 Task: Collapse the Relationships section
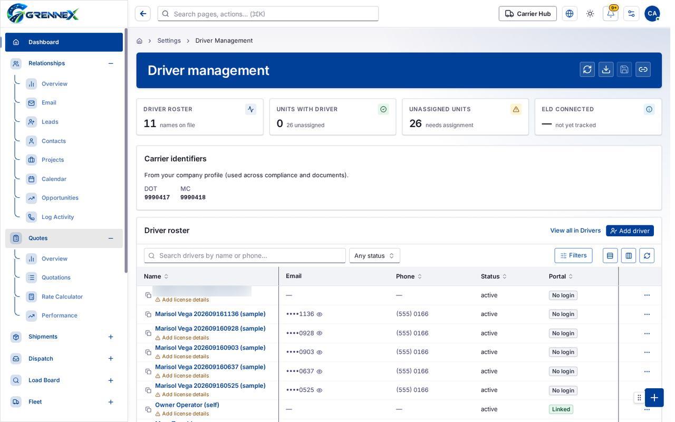pos(111,63)
